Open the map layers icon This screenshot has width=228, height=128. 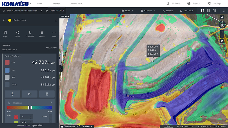pos(222,41)
